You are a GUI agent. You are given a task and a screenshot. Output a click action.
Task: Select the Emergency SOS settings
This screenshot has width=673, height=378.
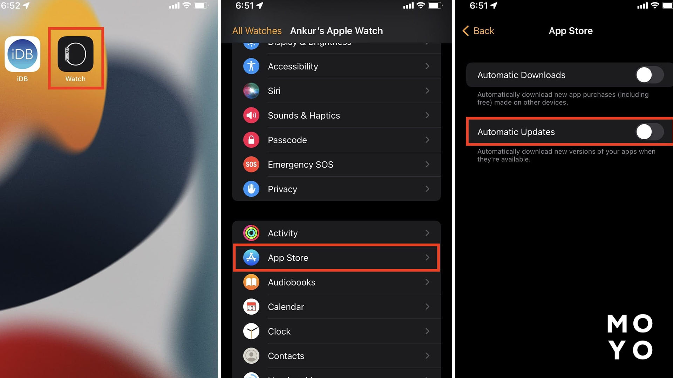(336, 164)
